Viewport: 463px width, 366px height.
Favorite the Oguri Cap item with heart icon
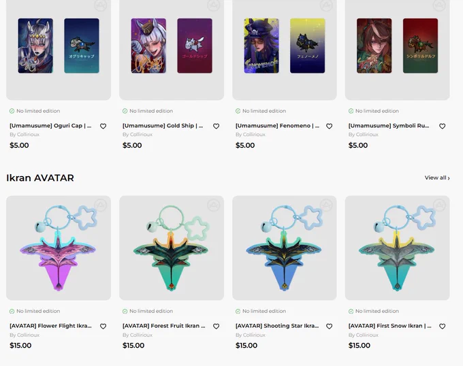coord(103,127)
